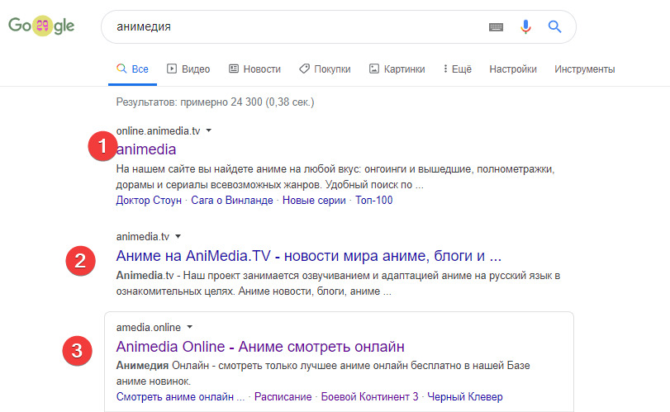Open the on-screen keyboard icon
The height and width of the screenshot is (412, 670).
[x=496, y=27]
